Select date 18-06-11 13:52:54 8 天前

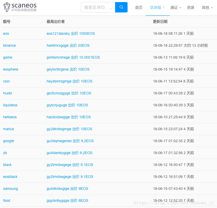pos(173,81)
